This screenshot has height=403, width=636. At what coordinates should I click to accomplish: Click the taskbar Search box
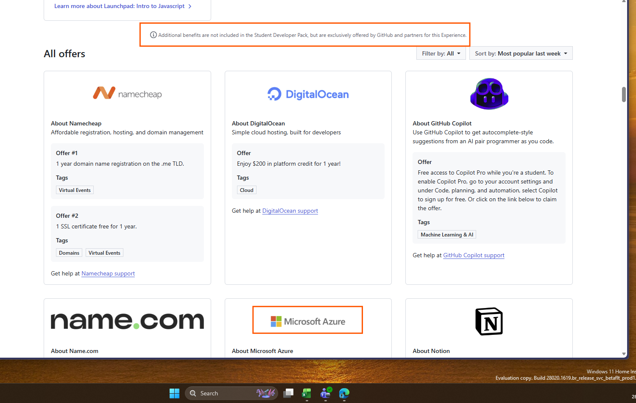[232, 393]
